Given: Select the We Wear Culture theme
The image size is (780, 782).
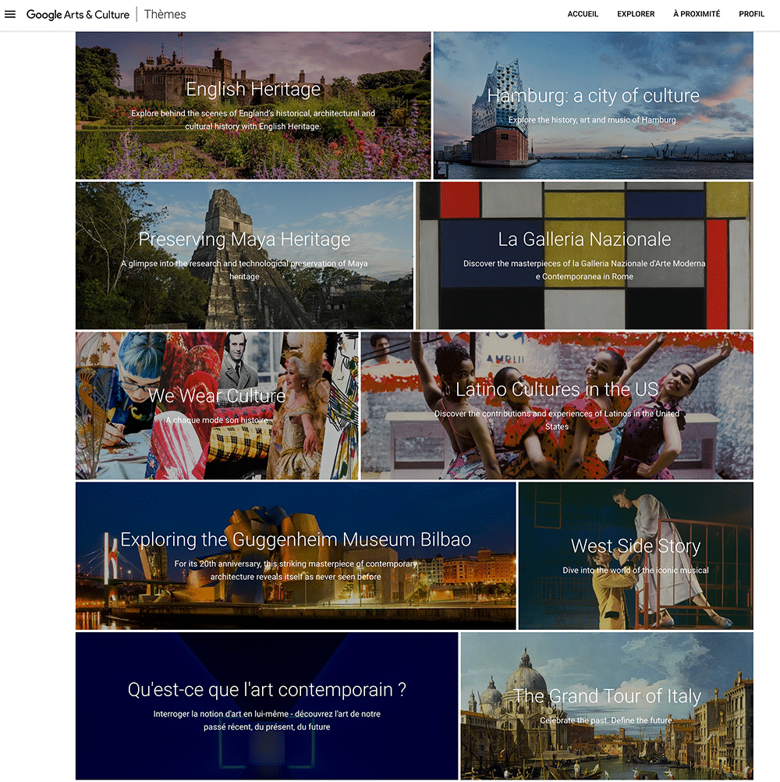Looking at the screenshot, I should pyautogui.click(x=217, y=406).
